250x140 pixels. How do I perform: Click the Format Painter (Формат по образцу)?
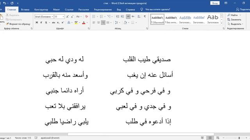click(18, 24)
